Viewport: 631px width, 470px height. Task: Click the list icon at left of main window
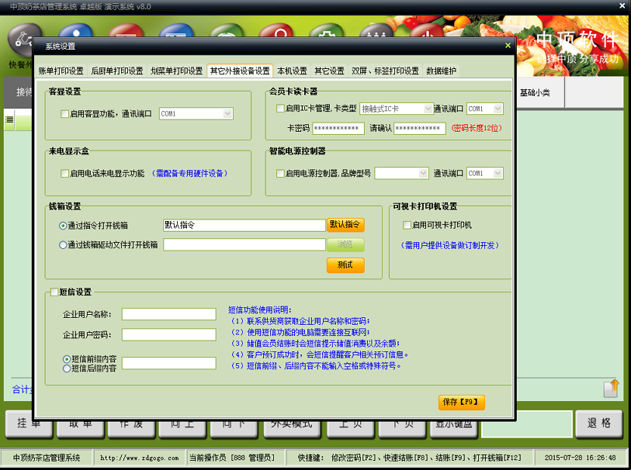point(9,119)
